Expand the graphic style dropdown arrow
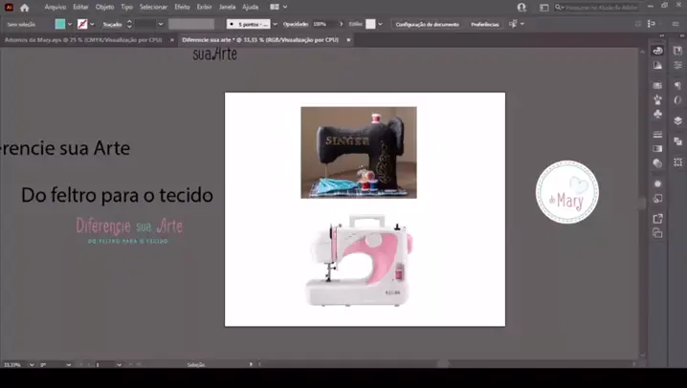 [380, 24]
